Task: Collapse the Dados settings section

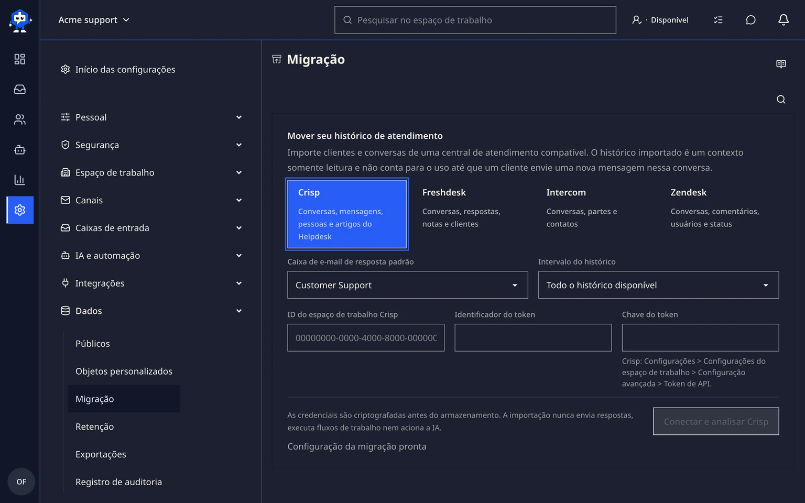Action: [x=151, y=311]
